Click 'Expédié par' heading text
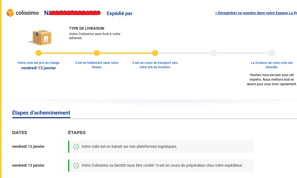Image resolution: width=297 pixels, height=178 pixels. coord(120,13)
